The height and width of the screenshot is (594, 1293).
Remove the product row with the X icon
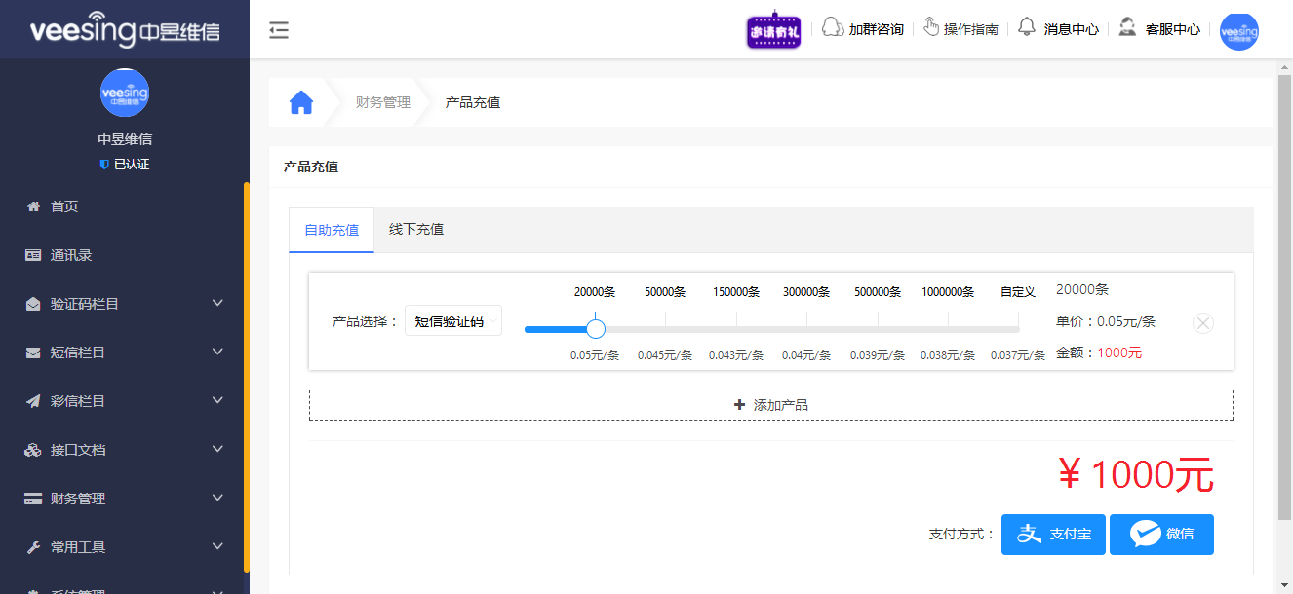pyautogui.click(x=1202, y=322)
